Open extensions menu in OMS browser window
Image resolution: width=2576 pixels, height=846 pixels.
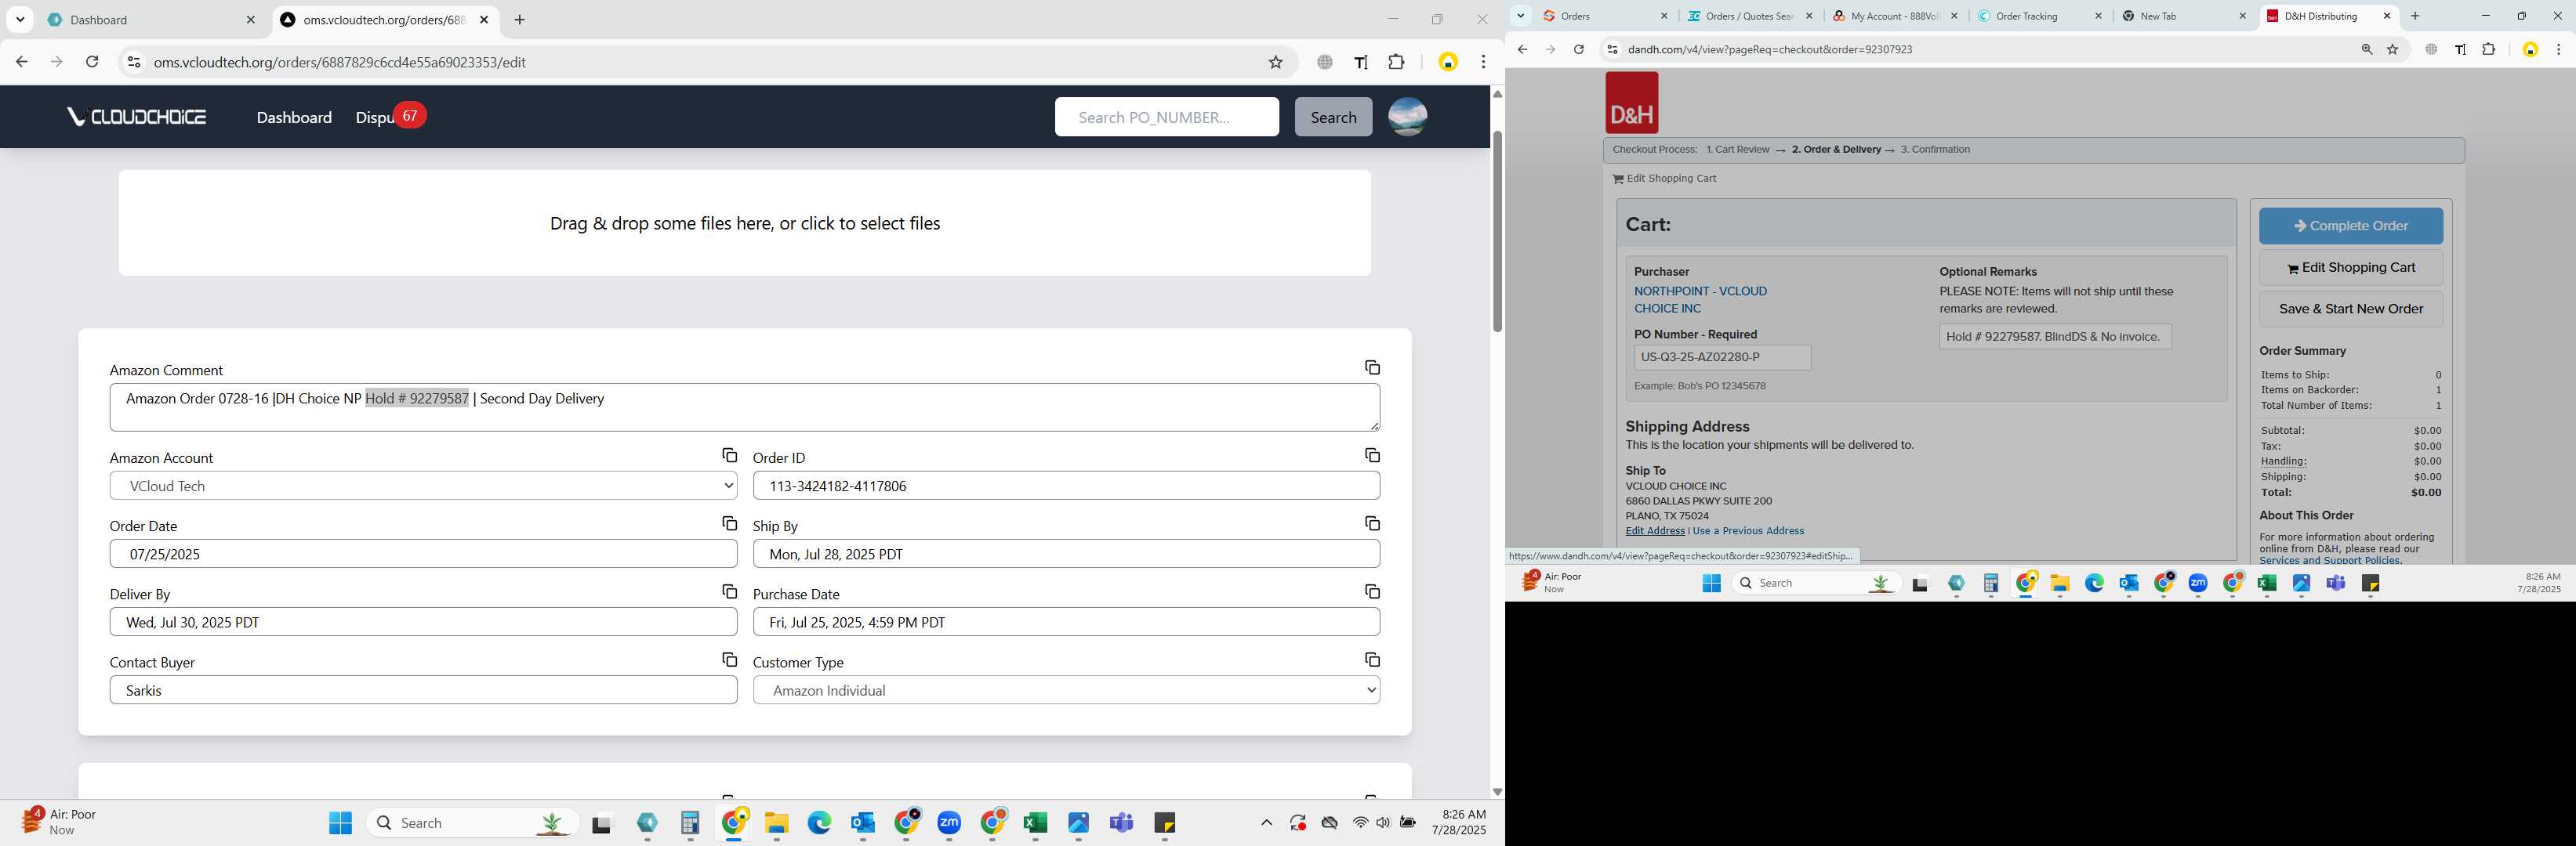click(x=1396, y=62)
